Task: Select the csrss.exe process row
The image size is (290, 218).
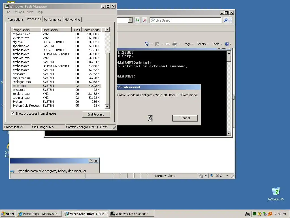Action: click(56, 86)
